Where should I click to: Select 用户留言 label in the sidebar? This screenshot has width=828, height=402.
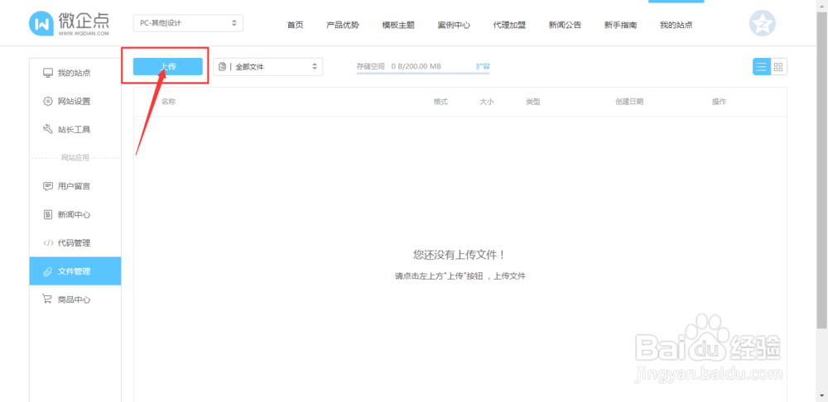(74, 186)
